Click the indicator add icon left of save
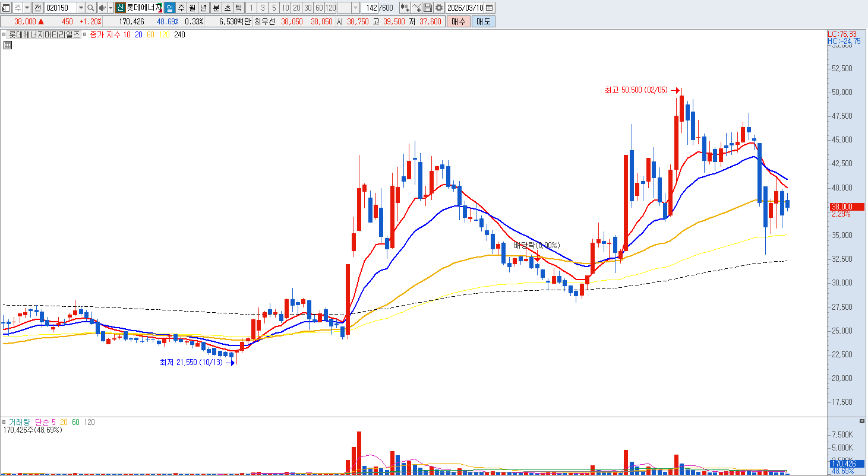This screenshot has width=868, height=476. (x=416, y=8)
